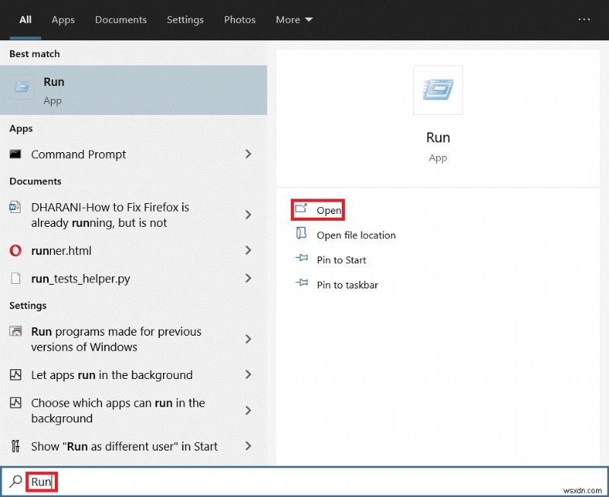The image size is (609, 497).
Task: Click the Pin to taskbar pin icon
Action: (x=301, y=285)
